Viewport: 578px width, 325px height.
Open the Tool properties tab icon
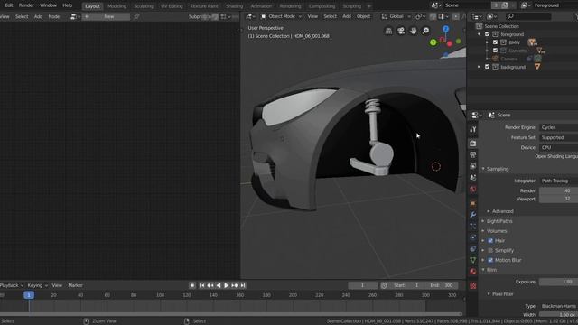pos(473,129)
